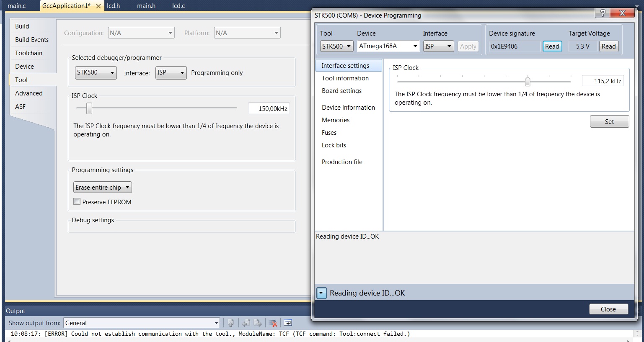Click the Target Voltage value 5,3 V
Screen dimensions: 644x342
(582, 46)
